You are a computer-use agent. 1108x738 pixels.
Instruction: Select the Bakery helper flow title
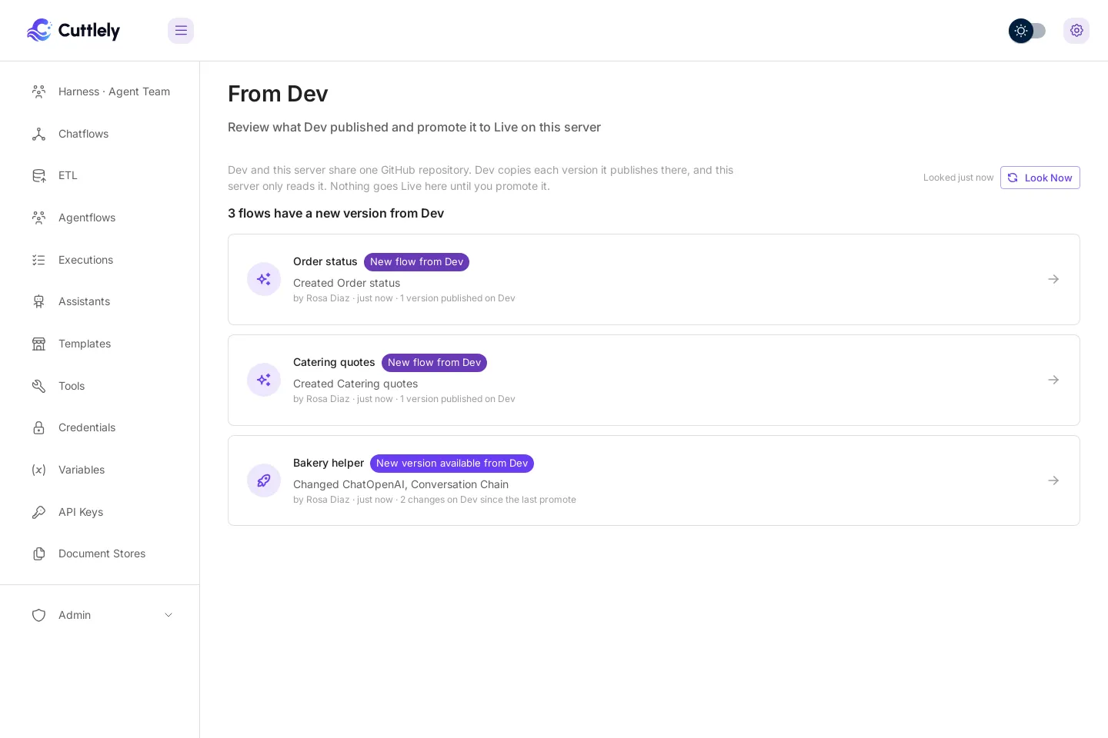coord(329,463)
